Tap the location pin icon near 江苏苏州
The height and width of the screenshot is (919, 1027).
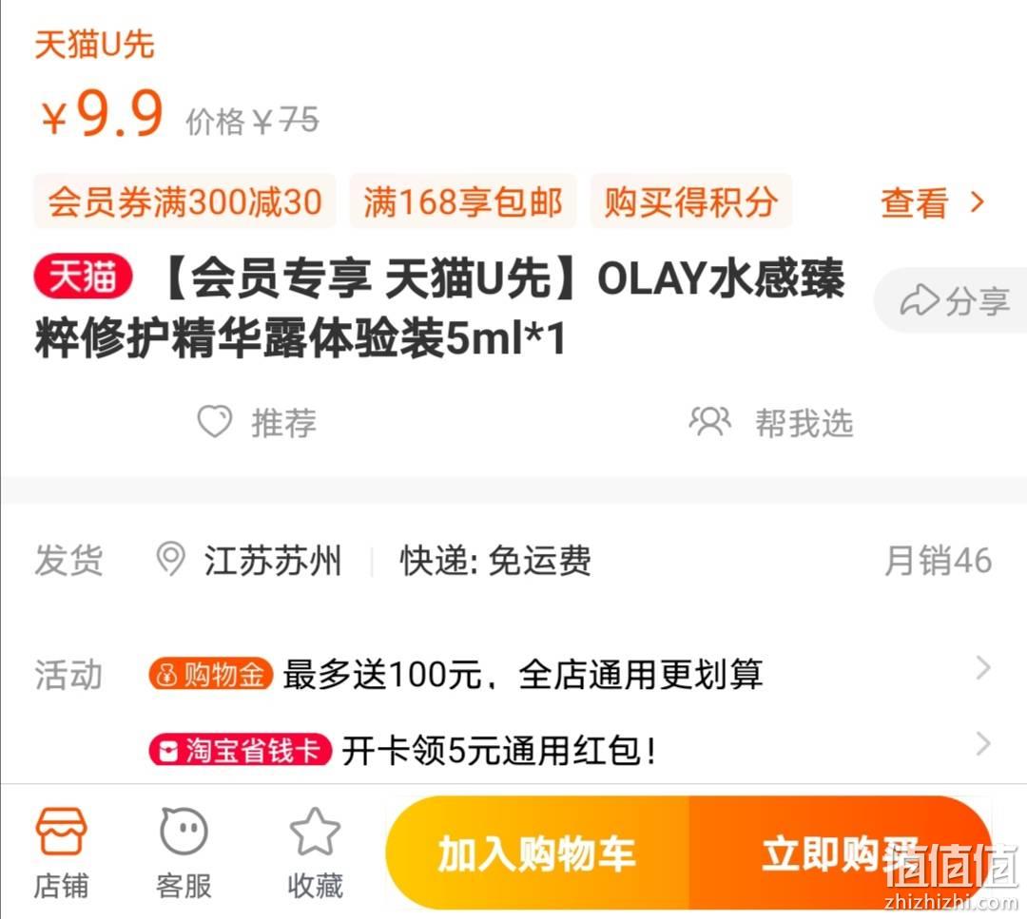pos(170,560)
